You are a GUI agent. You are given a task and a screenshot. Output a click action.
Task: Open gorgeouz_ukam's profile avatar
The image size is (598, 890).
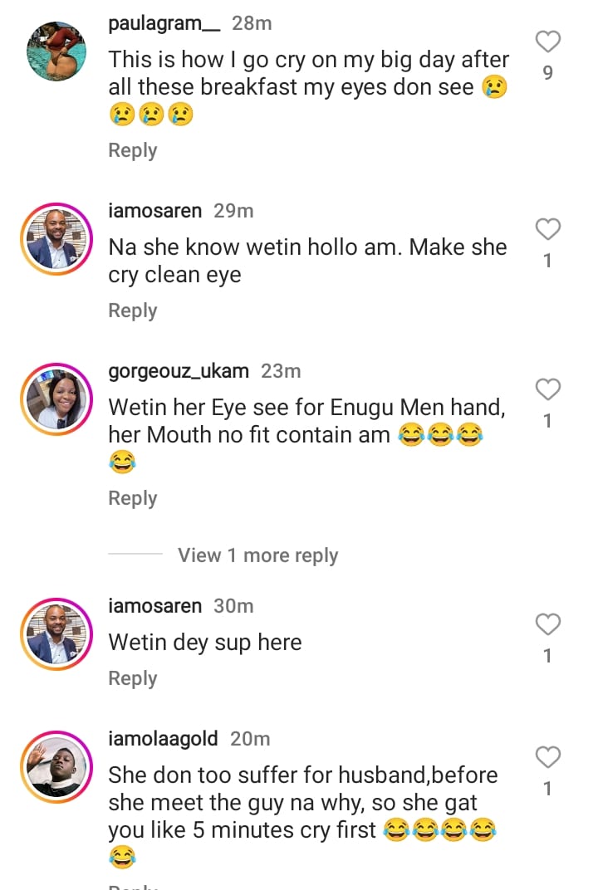click(56, 399)
